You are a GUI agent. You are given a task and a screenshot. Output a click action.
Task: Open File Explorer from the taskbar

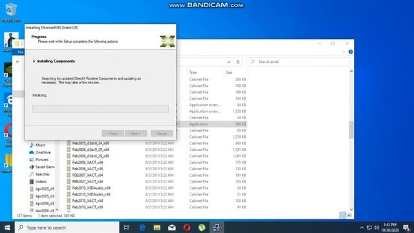[x=157, y=227]
